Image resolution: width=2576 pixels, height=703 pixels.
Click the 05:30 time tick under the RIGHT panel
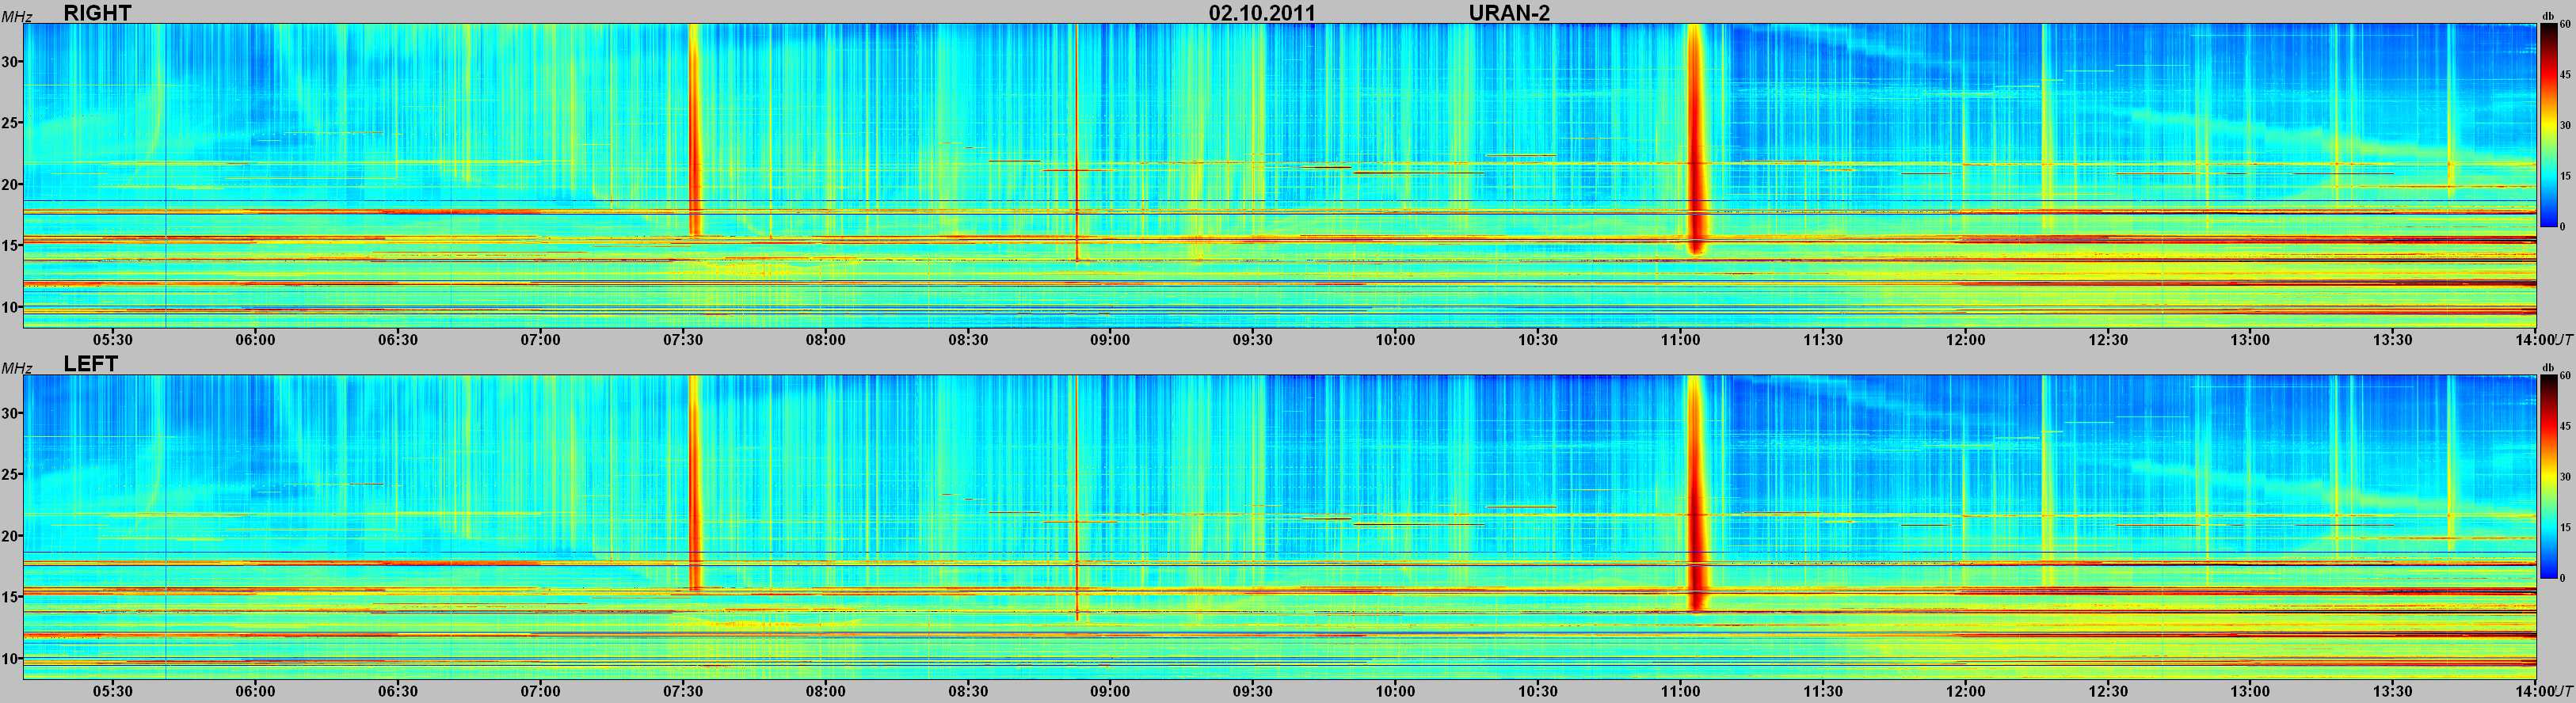(x=113, y=340)
